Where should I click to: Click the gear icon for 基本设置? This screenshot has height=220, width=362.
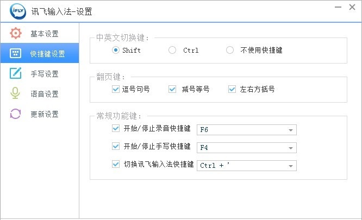(16, 34)
